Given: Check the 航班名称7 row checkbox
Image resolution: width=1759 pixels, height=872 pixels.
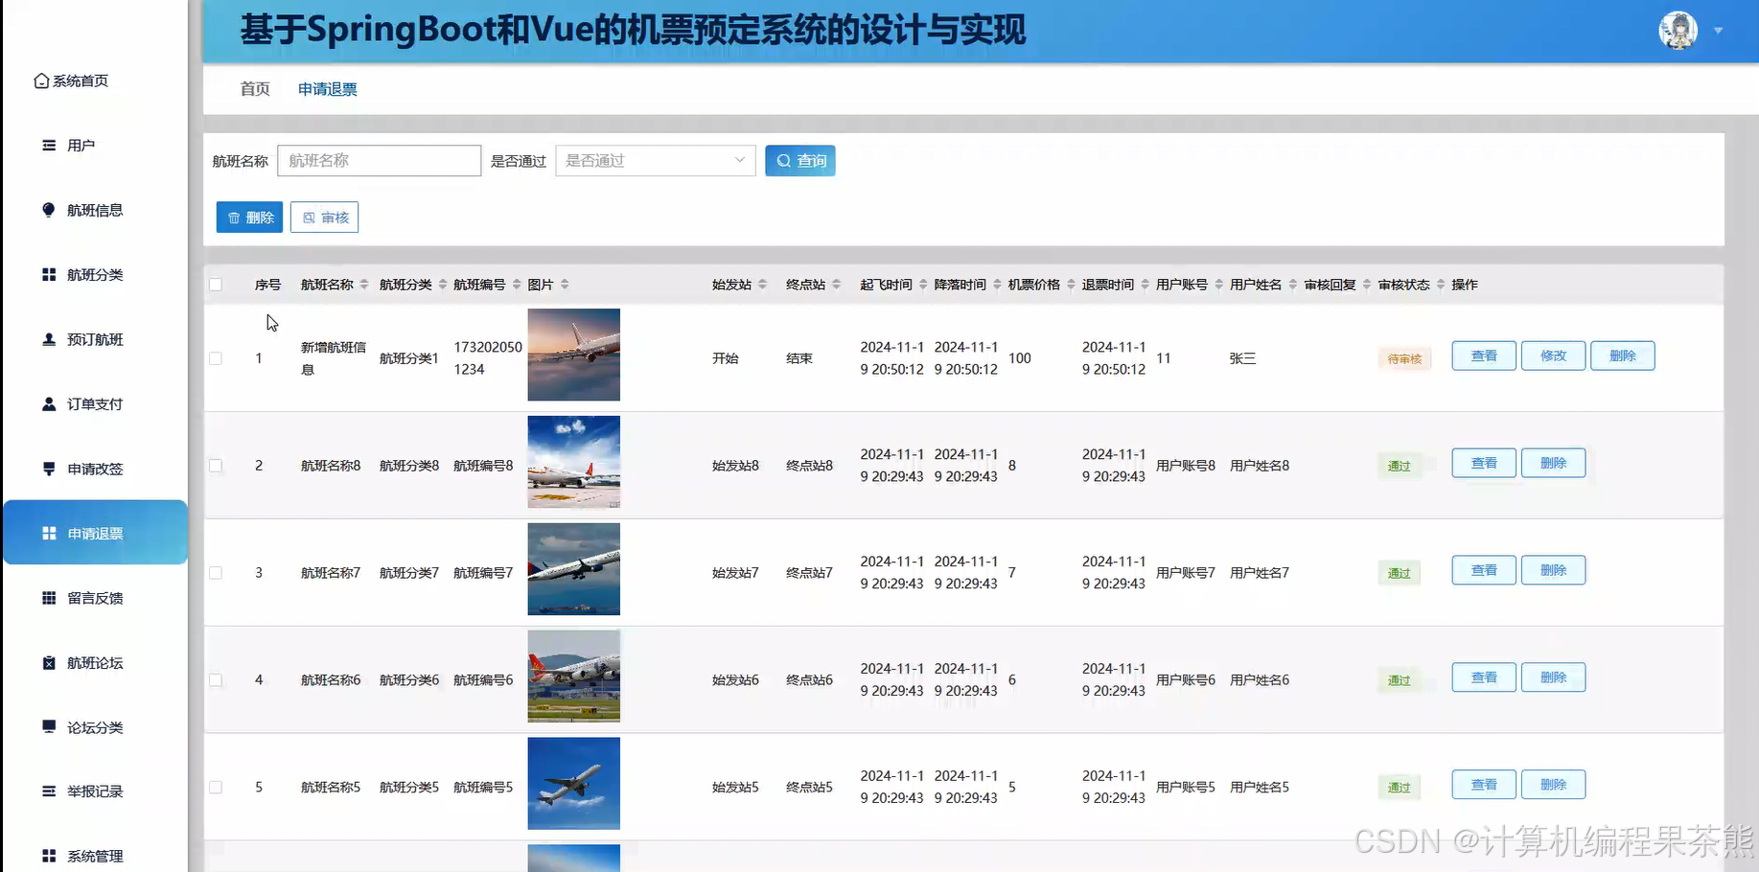Looking at the screenshot, I should click(216, 573).
